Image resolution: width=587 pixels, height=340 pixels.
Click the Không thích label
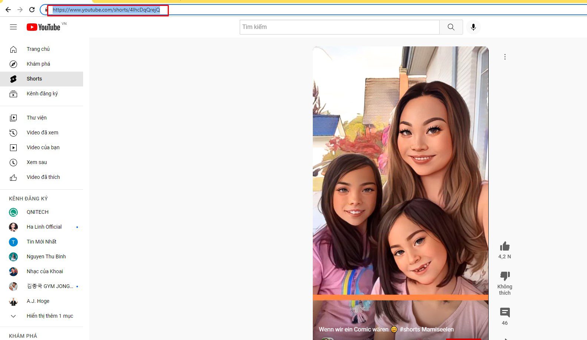[x=505, y=290]
